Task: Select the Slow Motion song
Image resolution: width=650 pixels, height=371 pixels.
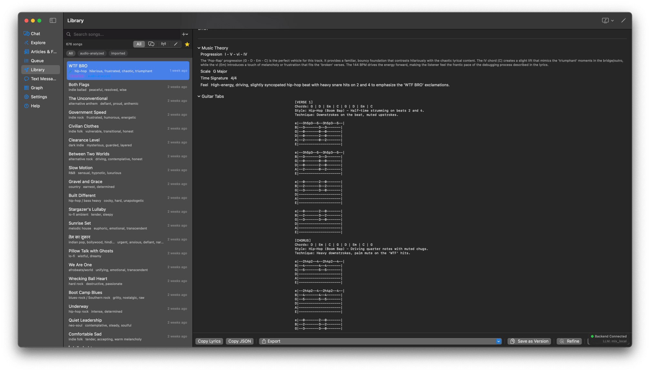Action: (128, 170)
